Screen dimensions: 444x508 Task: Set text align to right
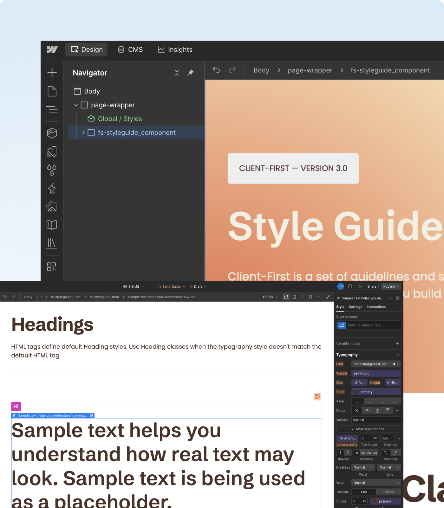(382, 401)
